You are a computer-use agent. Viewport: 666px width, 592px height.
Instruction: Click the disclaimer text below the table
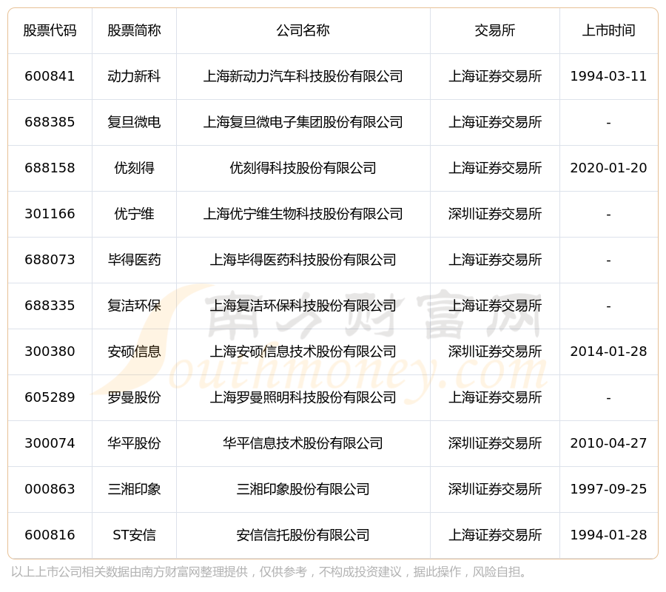[x=269, y=572]
